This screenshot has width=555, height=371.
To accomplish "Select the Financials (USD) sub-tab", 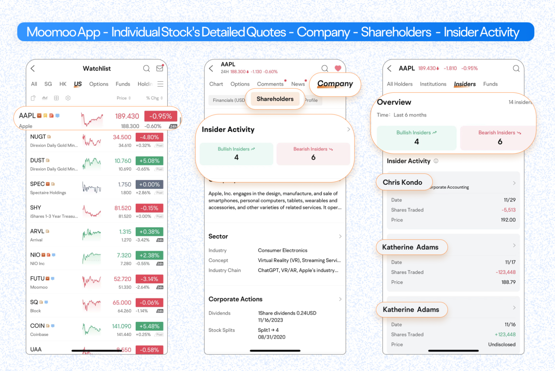I will 229,100.
